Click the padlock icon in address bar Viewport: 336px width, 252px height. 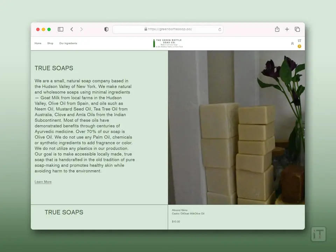click(x=146, y=29)
